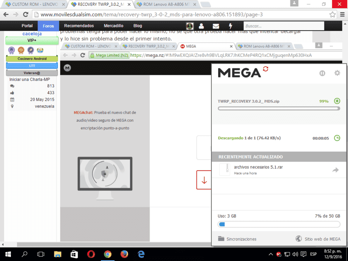Open Recomendados menu item
This screenshot has width=348, height=261.
click(79, 26)
